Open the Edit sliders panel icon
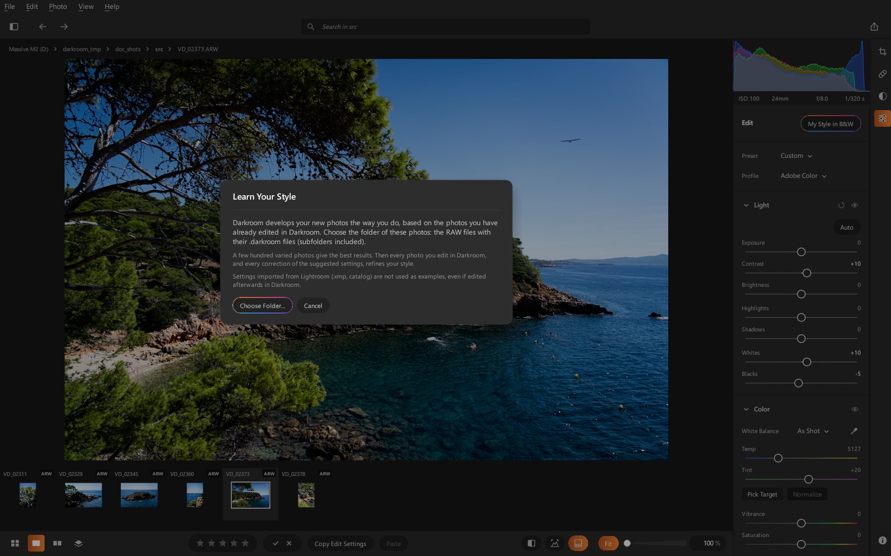 pyautogui.click(x=883, y=118)
